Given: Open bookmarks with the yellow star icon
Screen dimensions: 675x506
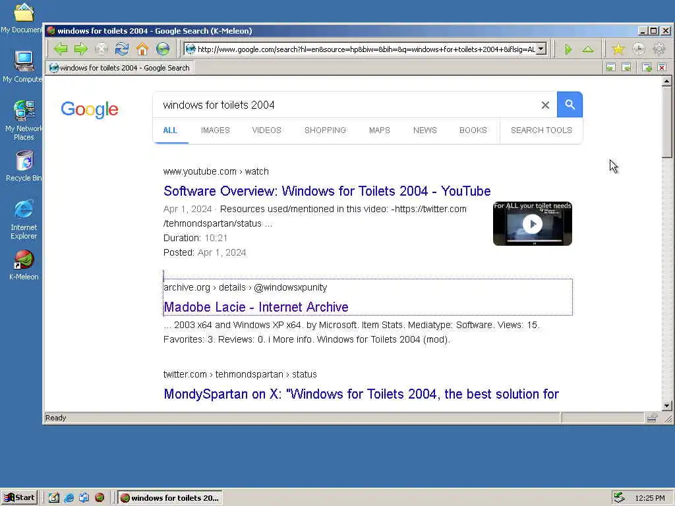Looking at the screenshot, I should tap(618, 49).
